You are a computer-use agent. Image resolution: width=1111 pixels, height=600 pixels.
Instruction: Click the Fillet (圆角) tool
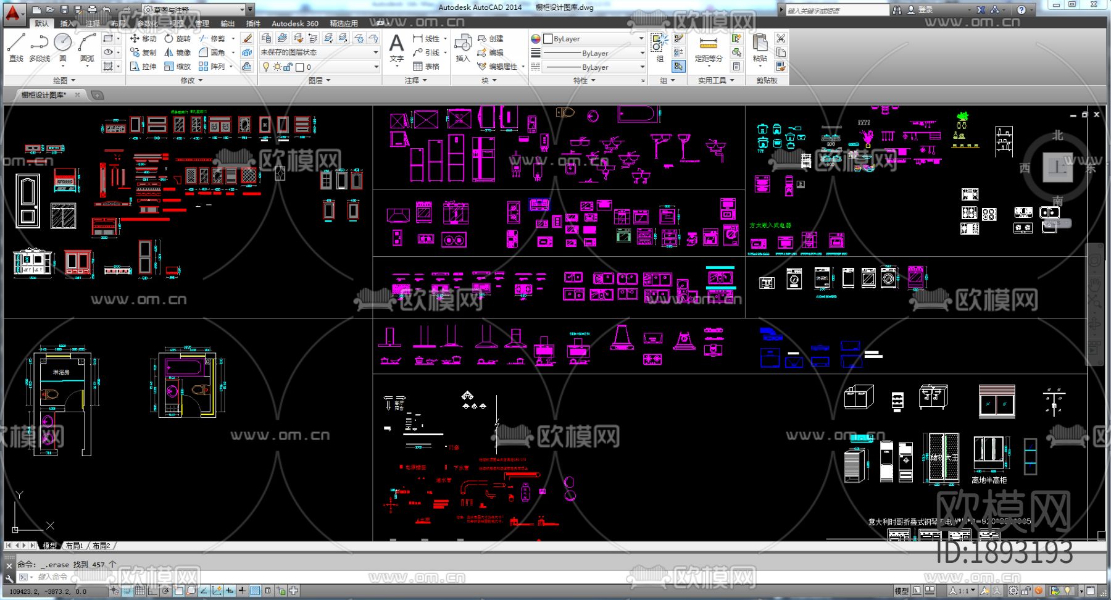click(x=212, y=52)
